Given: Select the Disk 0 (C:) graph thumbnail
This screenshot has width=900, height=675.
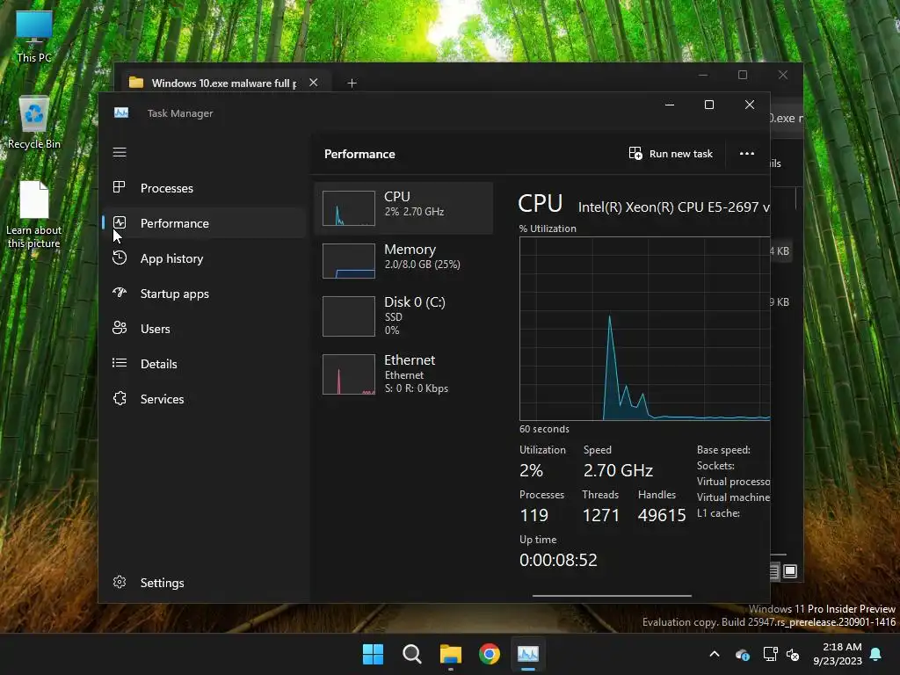Looking at the screenshot, I should click(x=348, y=316).
